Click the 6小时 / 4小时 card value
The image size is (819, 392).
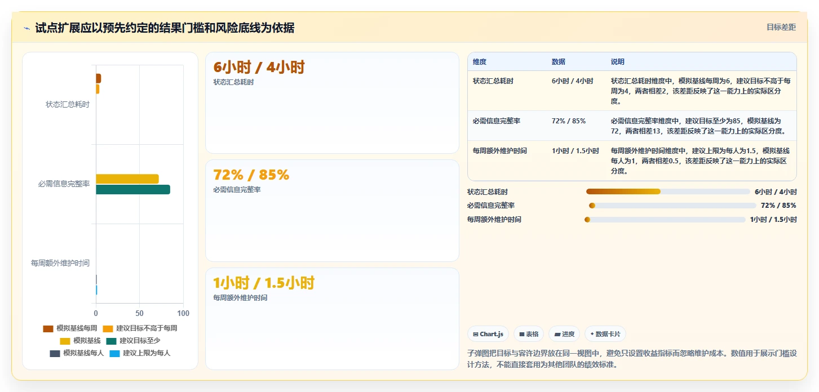click(259, 68)
